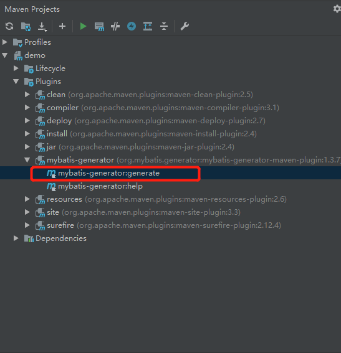This screenshot has height=353, width=341.
Task: Click Add Maven Projects plus icon
Action: pos(62,26)
